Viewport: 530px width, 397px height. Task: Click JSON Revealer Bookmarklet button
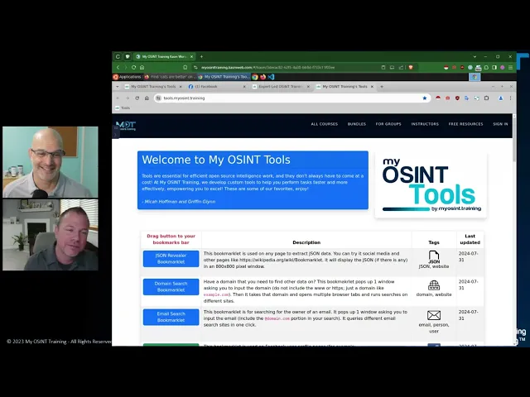point(171,259)
